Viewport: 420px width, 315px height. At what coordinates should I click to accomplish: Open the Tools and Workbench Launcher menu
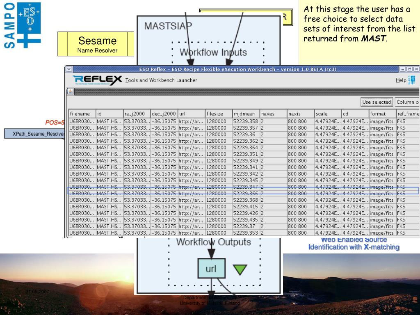coord(161,80)
